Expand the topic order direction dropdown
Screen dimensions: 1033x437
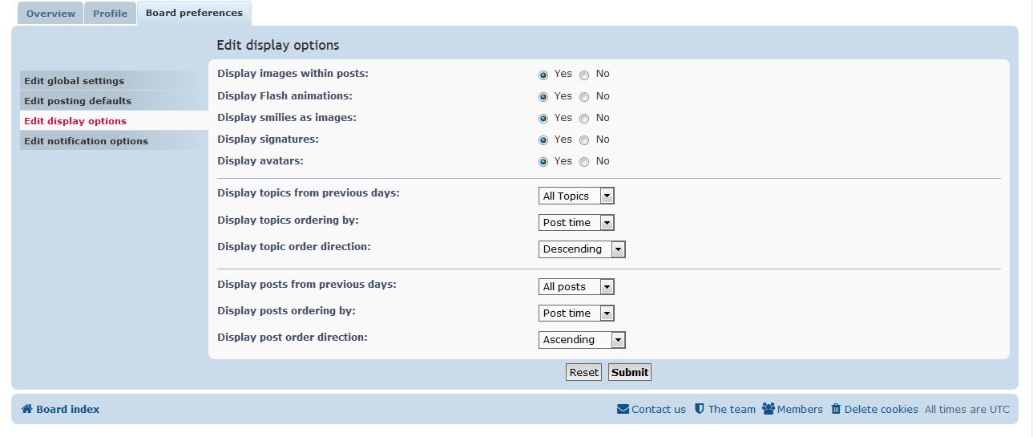pos(582,249)
